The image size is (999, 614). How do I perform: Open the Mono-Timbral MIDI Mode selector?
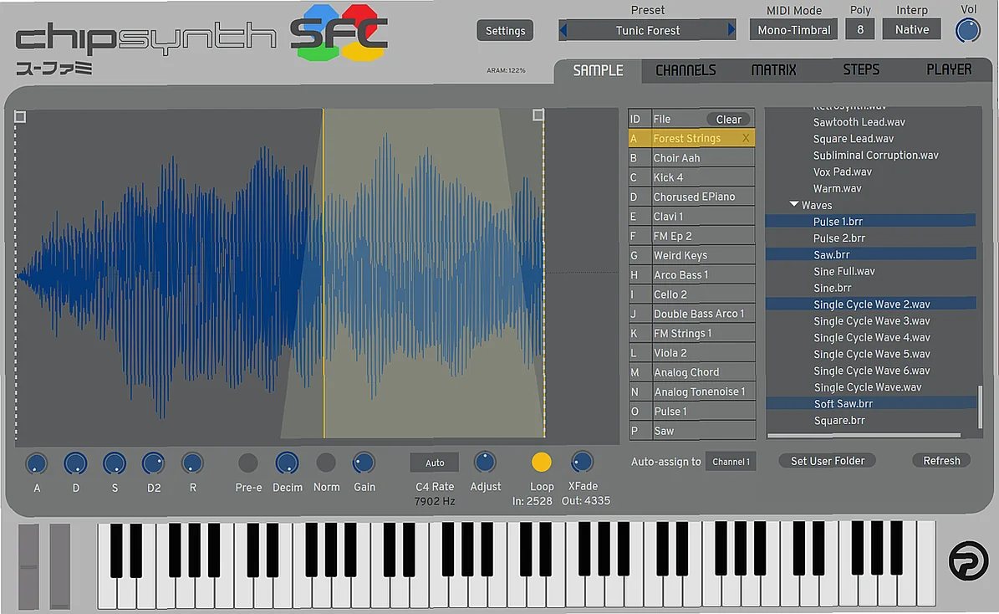tap(793, 28)
